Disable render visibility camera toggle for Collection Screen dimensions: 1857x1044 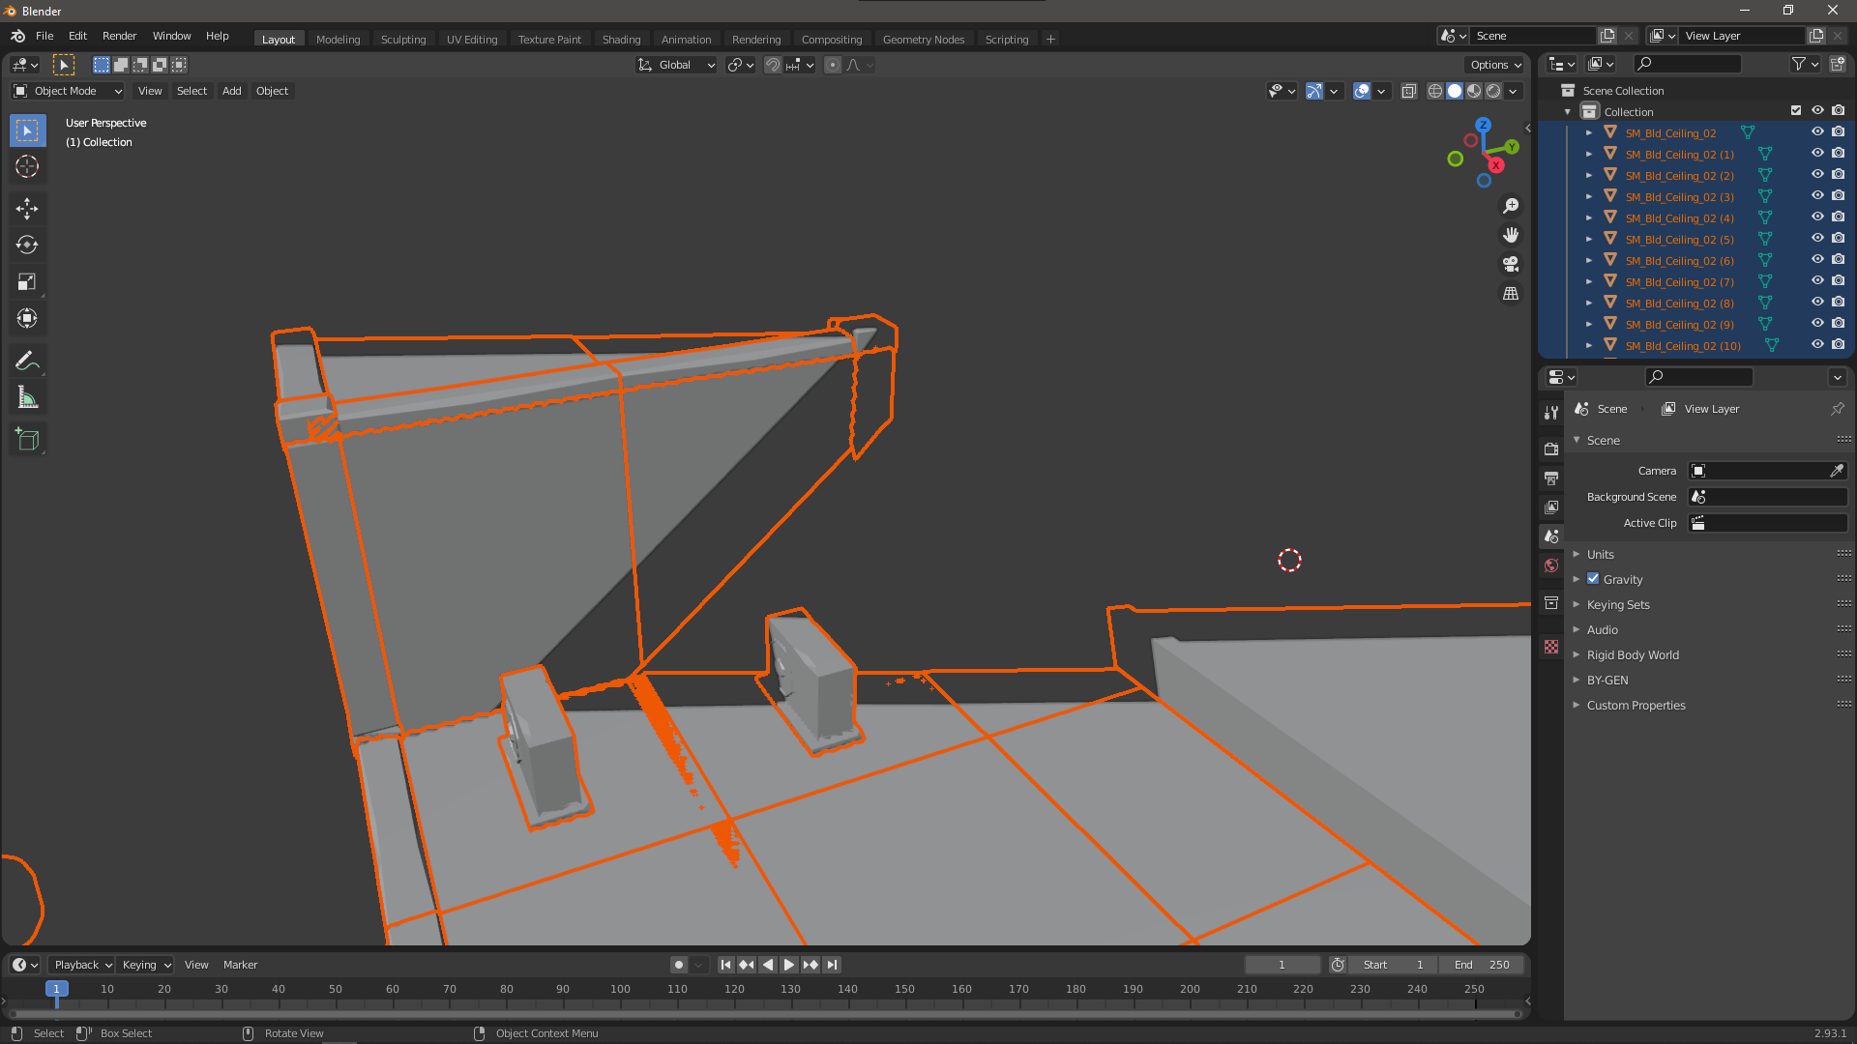pos(1838,109)
